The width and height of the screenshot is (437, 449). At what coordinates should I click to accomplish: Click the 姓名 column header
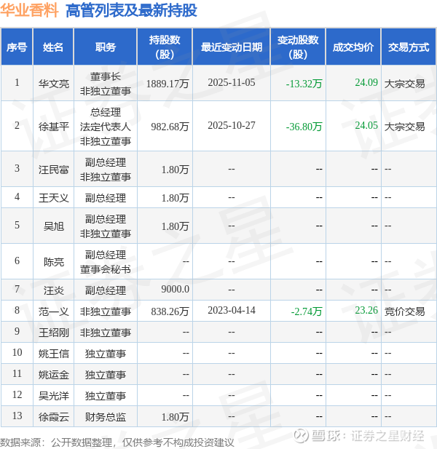pos(53,47)
